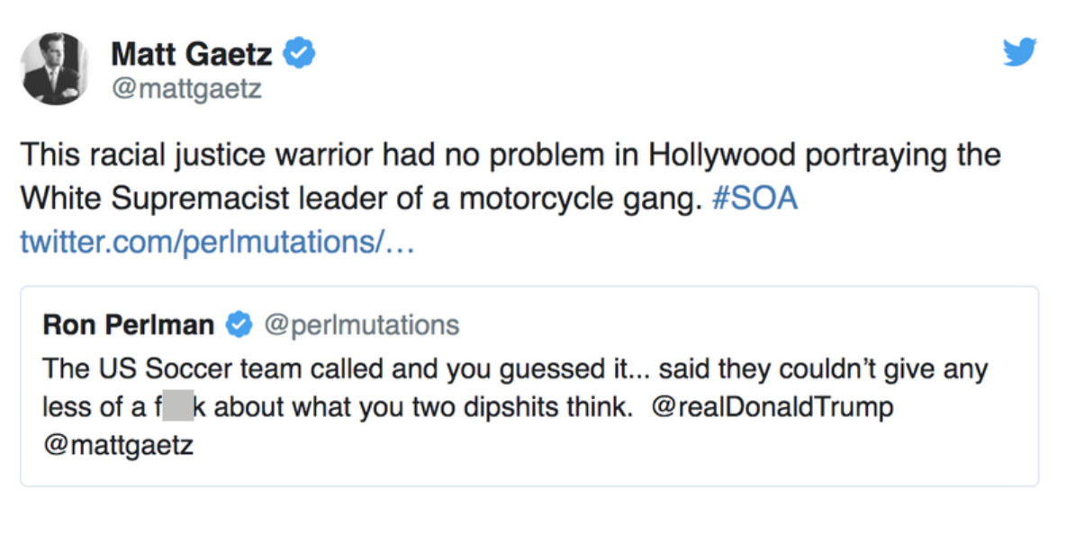Image resolution: width=1075 pixels, height=543 pixels.
Task: Click the gray censored block in quoted tweet
Action: [178, 408]
